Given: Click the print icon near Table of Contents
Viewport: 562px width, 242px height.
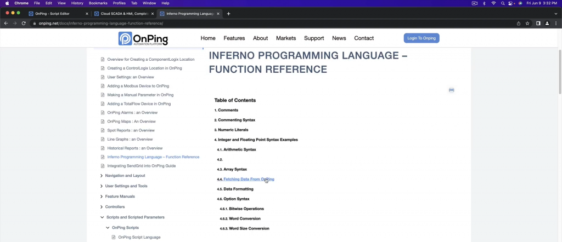Looking at the screenshot, I should (451, 90).
